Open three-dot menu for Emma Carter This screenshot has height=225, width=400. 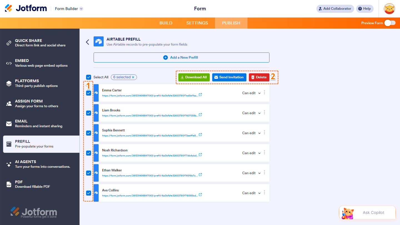pyautogui.click(x=264, y=92)
